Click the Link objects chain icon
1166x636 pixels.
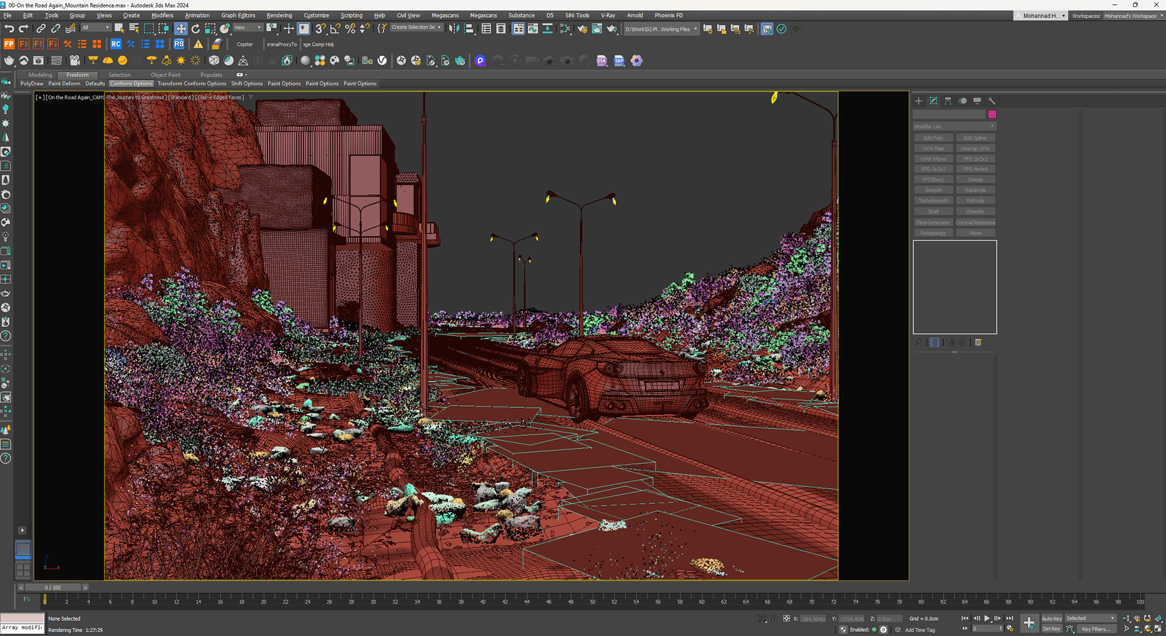pos(41,29)
